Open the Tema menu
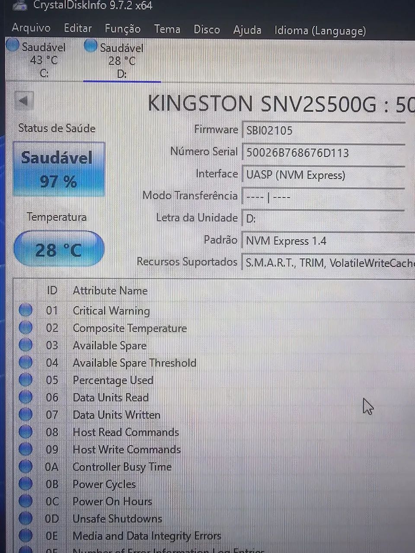 [167, 29]
